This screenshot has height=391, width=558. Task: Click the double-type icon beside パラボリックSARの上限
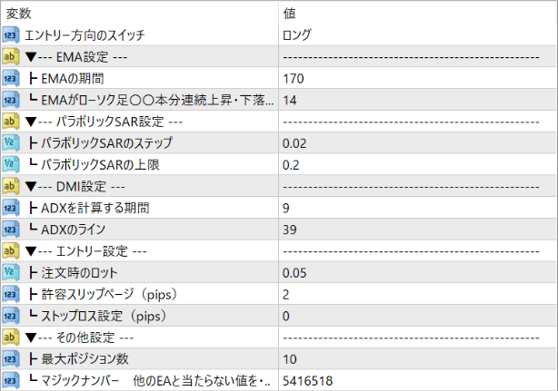click(x=10, y=165)
